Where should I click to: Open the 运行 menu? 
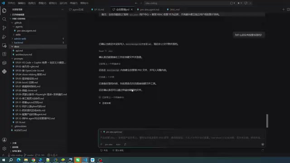click(x=63, y=3)
